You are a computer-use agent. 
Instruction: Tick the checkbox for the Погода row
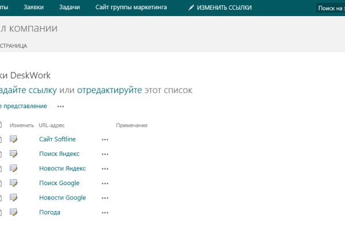point(1,213)
